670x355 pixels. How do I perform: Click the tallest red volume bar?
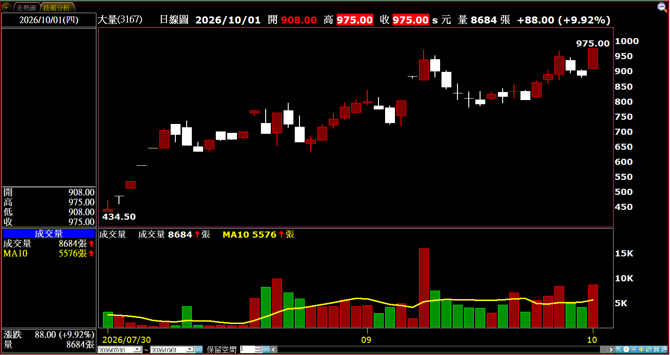424,288
